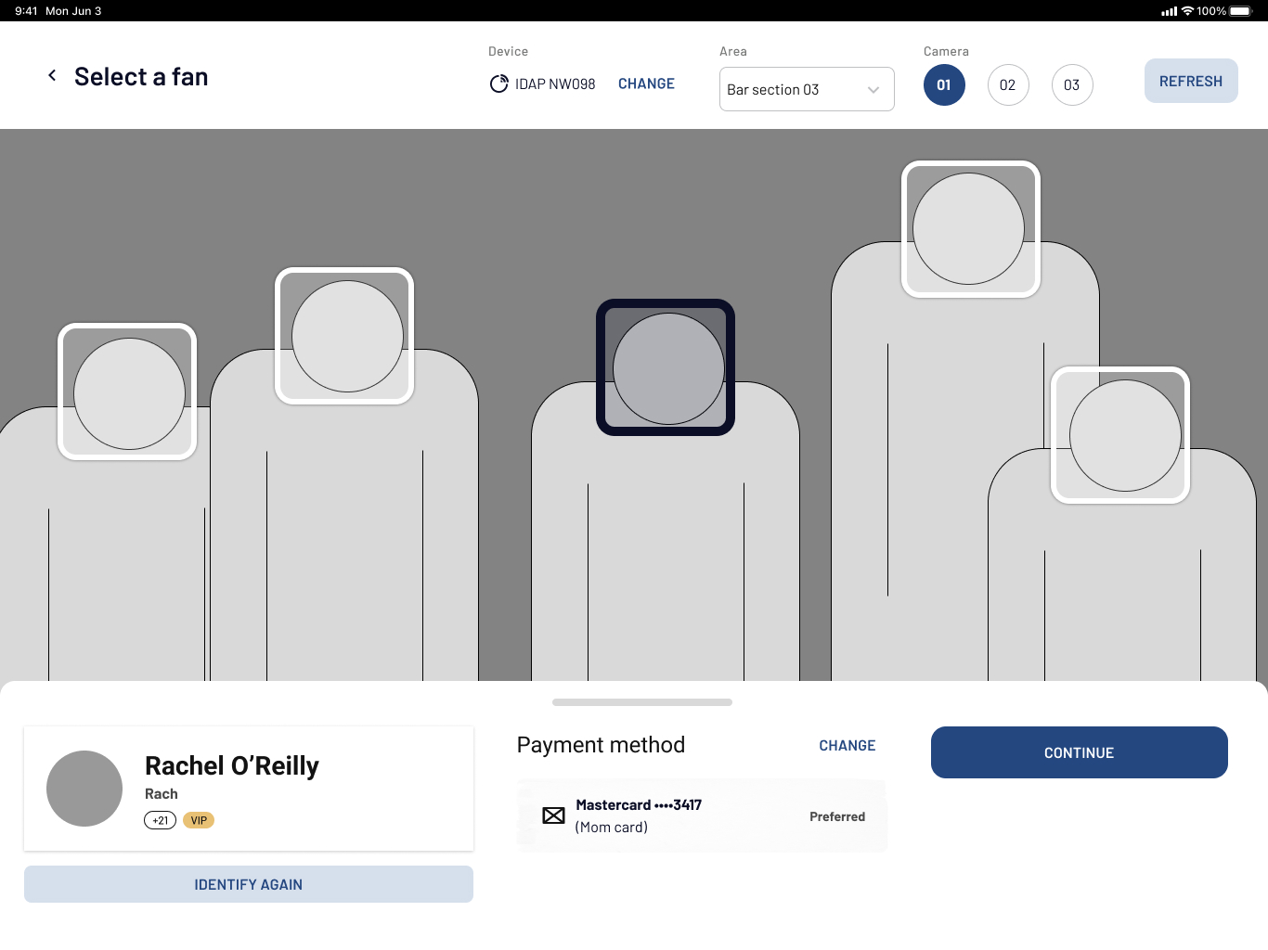1268x950 pixels.
Task: Switch to camera 03
Action: [1072, 85]
